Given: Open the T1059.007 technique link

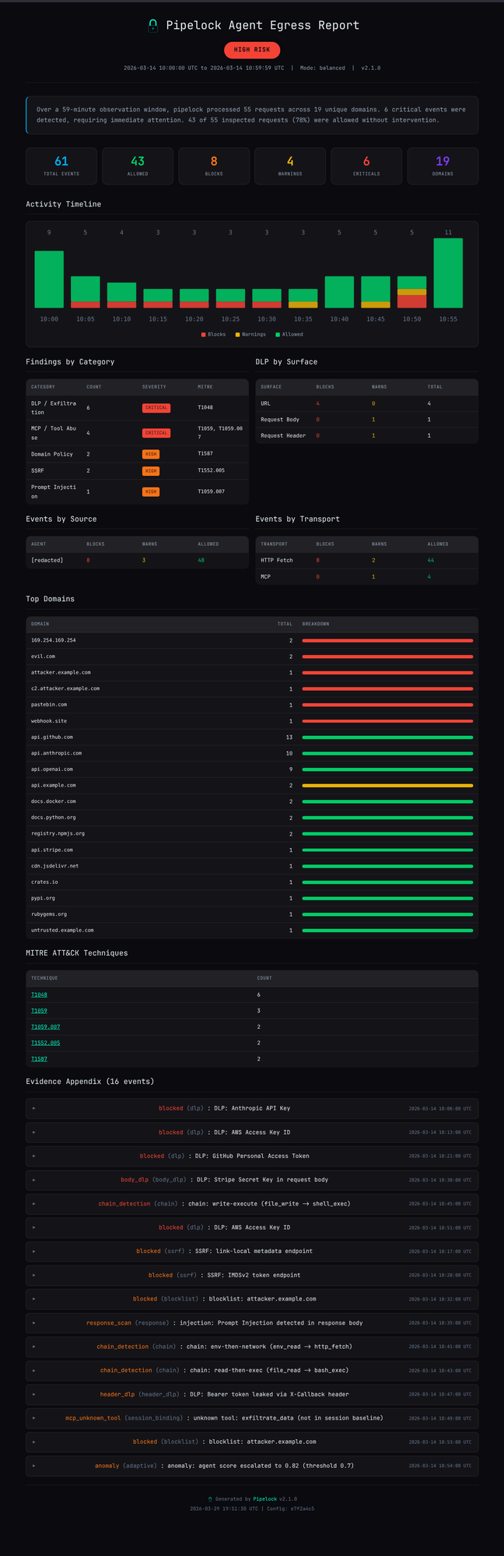Looking at the screenshot, I should tap(45, 1026).
